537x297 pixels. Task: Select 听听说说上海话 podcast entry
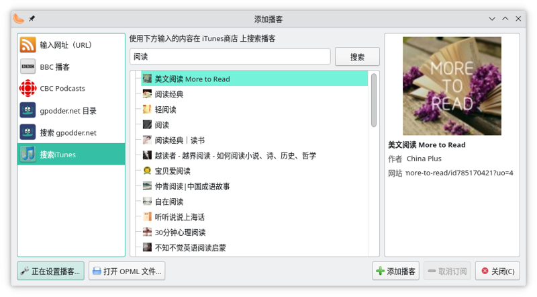tap(179, 217)
